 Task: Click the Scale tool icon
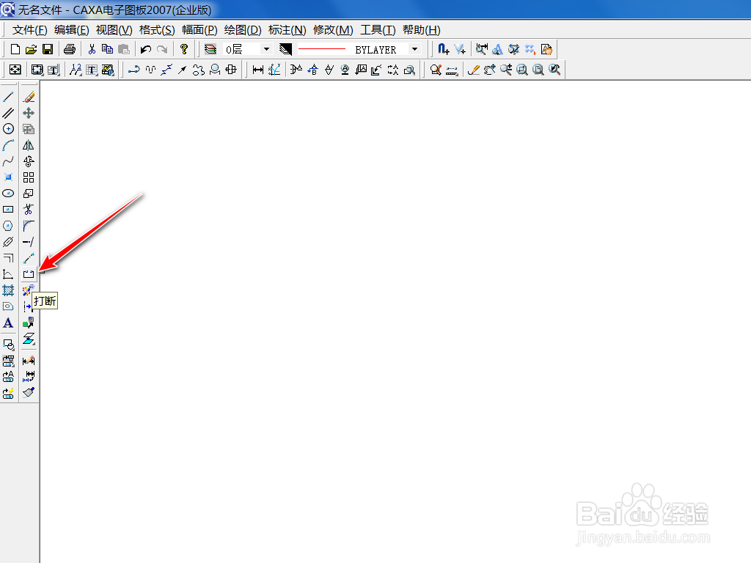(x=29, y=194)
